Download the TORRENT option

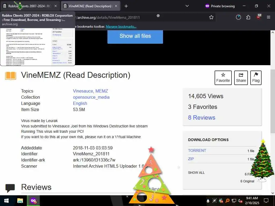(197, 150)
